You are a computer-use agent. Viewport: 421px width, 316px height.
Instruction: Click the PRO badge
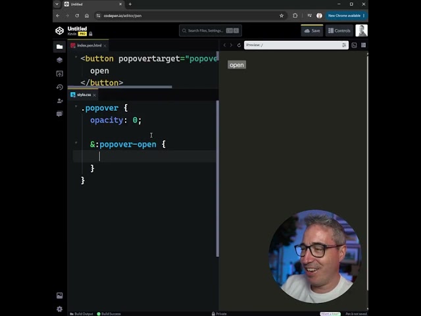tap(82, 34)
